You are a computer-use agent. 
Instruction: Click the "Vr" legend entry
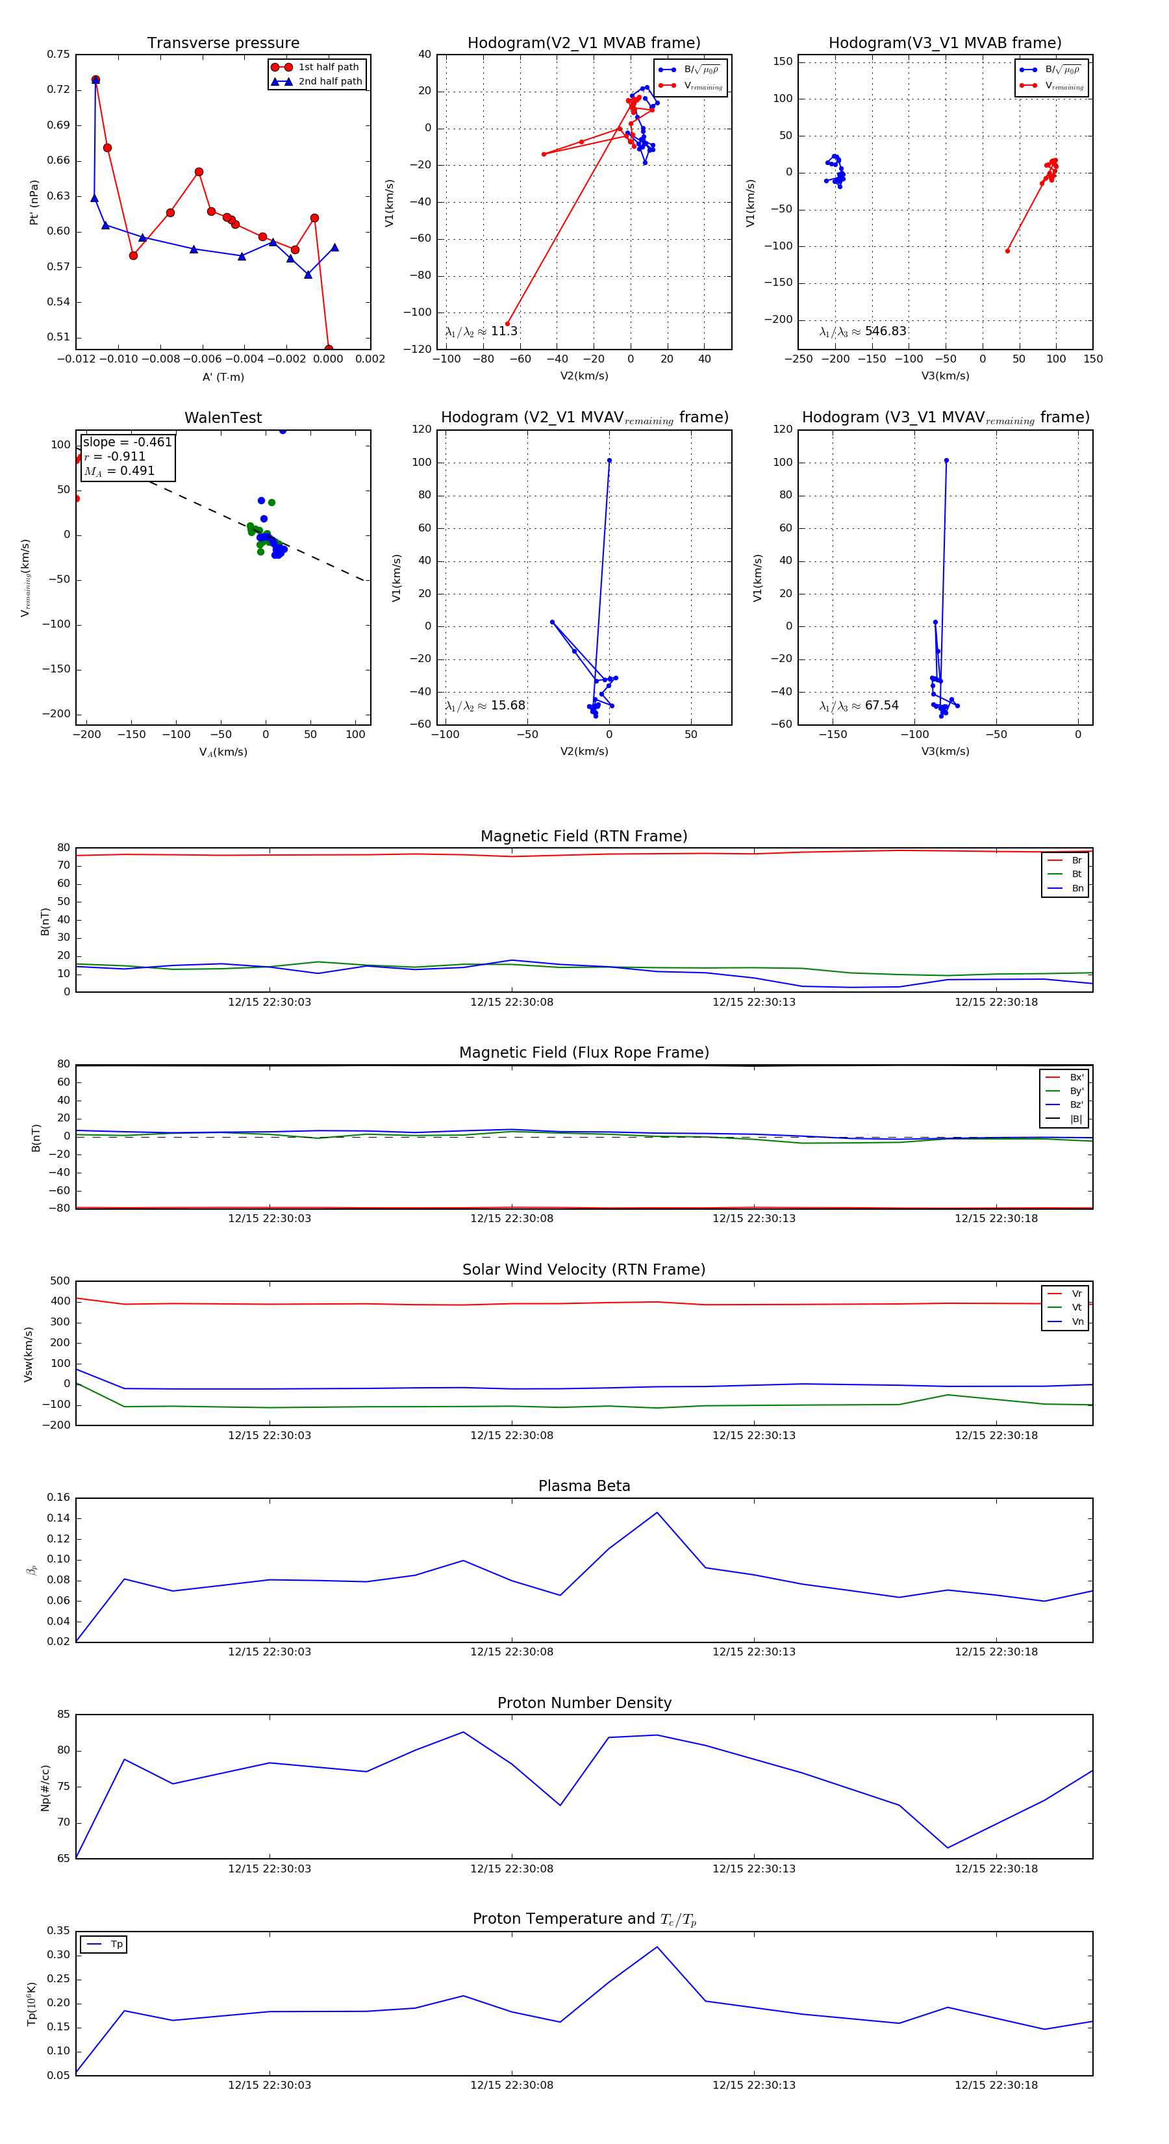[1066, 1294]
